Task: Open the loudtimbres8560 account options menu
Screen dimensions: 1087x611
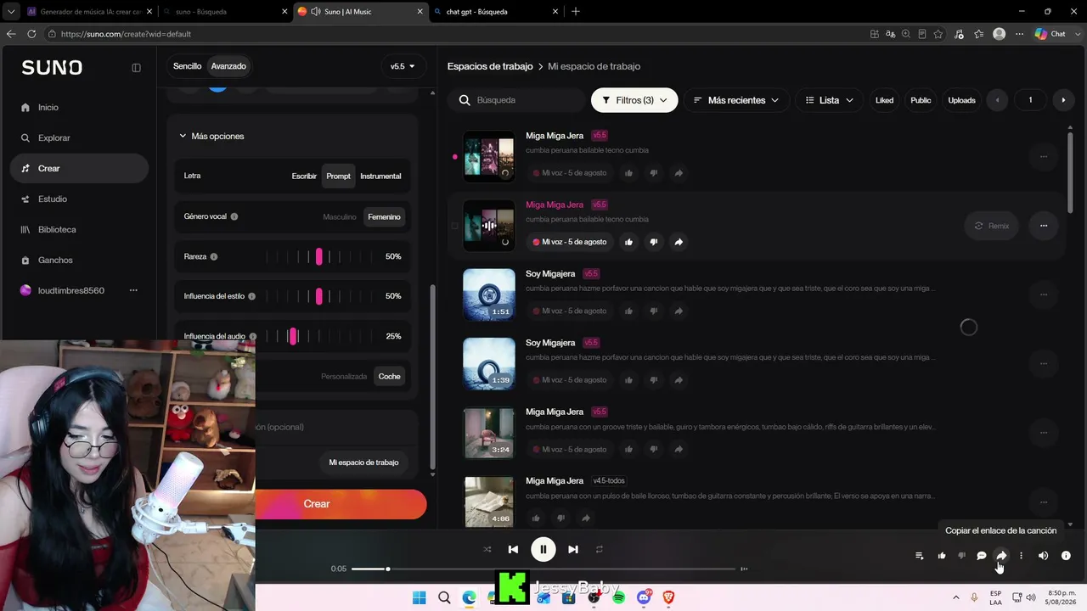Action: [133, 290]
